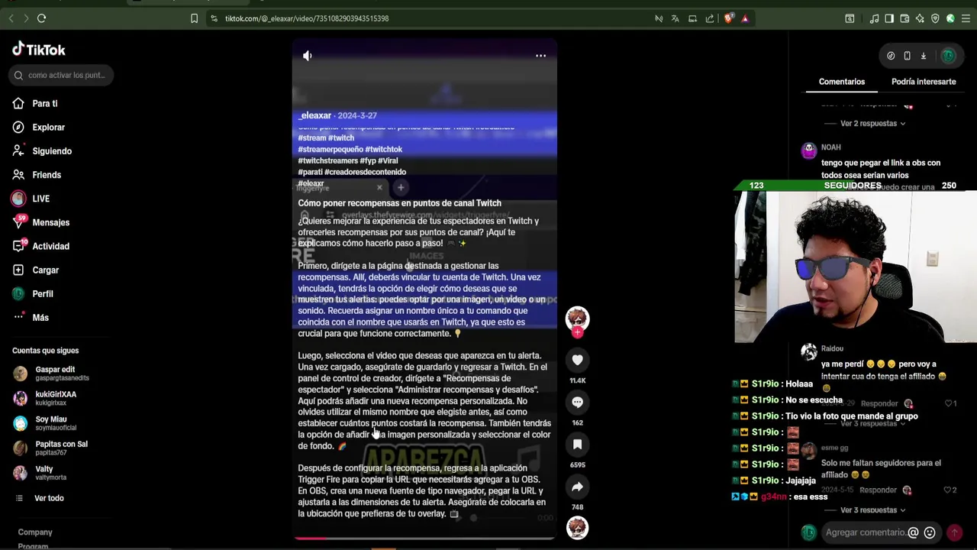Insert a mention with the @ icon
Screen dimensions: 977x550
tap(913, 532)
